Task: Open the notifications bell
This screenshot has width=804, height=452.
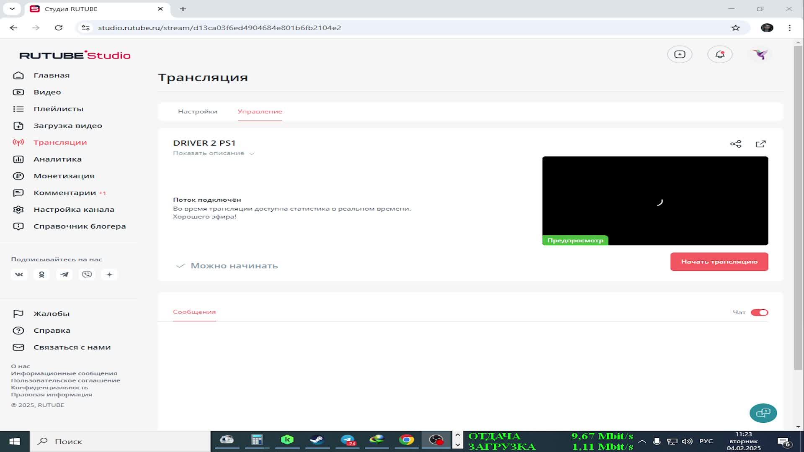Action: point(720,54)
